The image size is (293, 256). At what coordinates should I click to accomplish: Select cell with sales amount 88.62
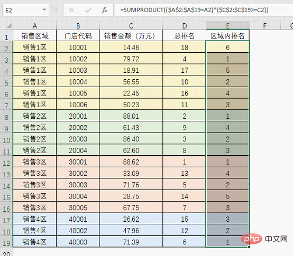click(131, 162)
